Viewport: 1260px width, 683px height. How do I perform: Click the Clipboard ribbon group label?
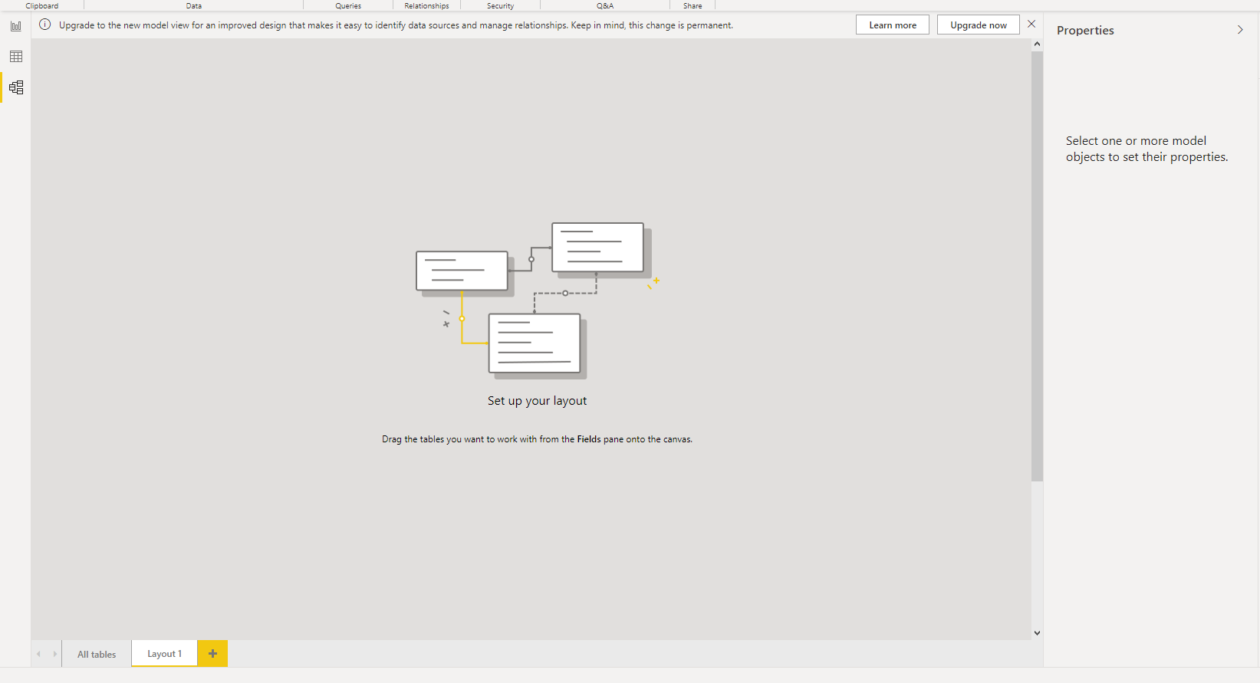pyautogui.click(x=42, y=5)
